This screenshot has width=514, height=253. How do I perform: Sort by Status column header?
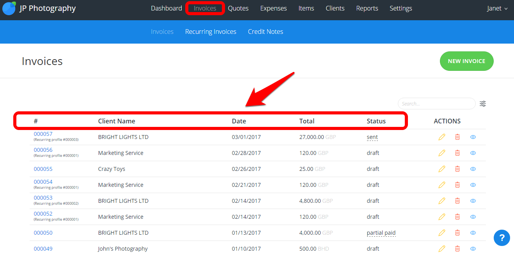point(376,121)
